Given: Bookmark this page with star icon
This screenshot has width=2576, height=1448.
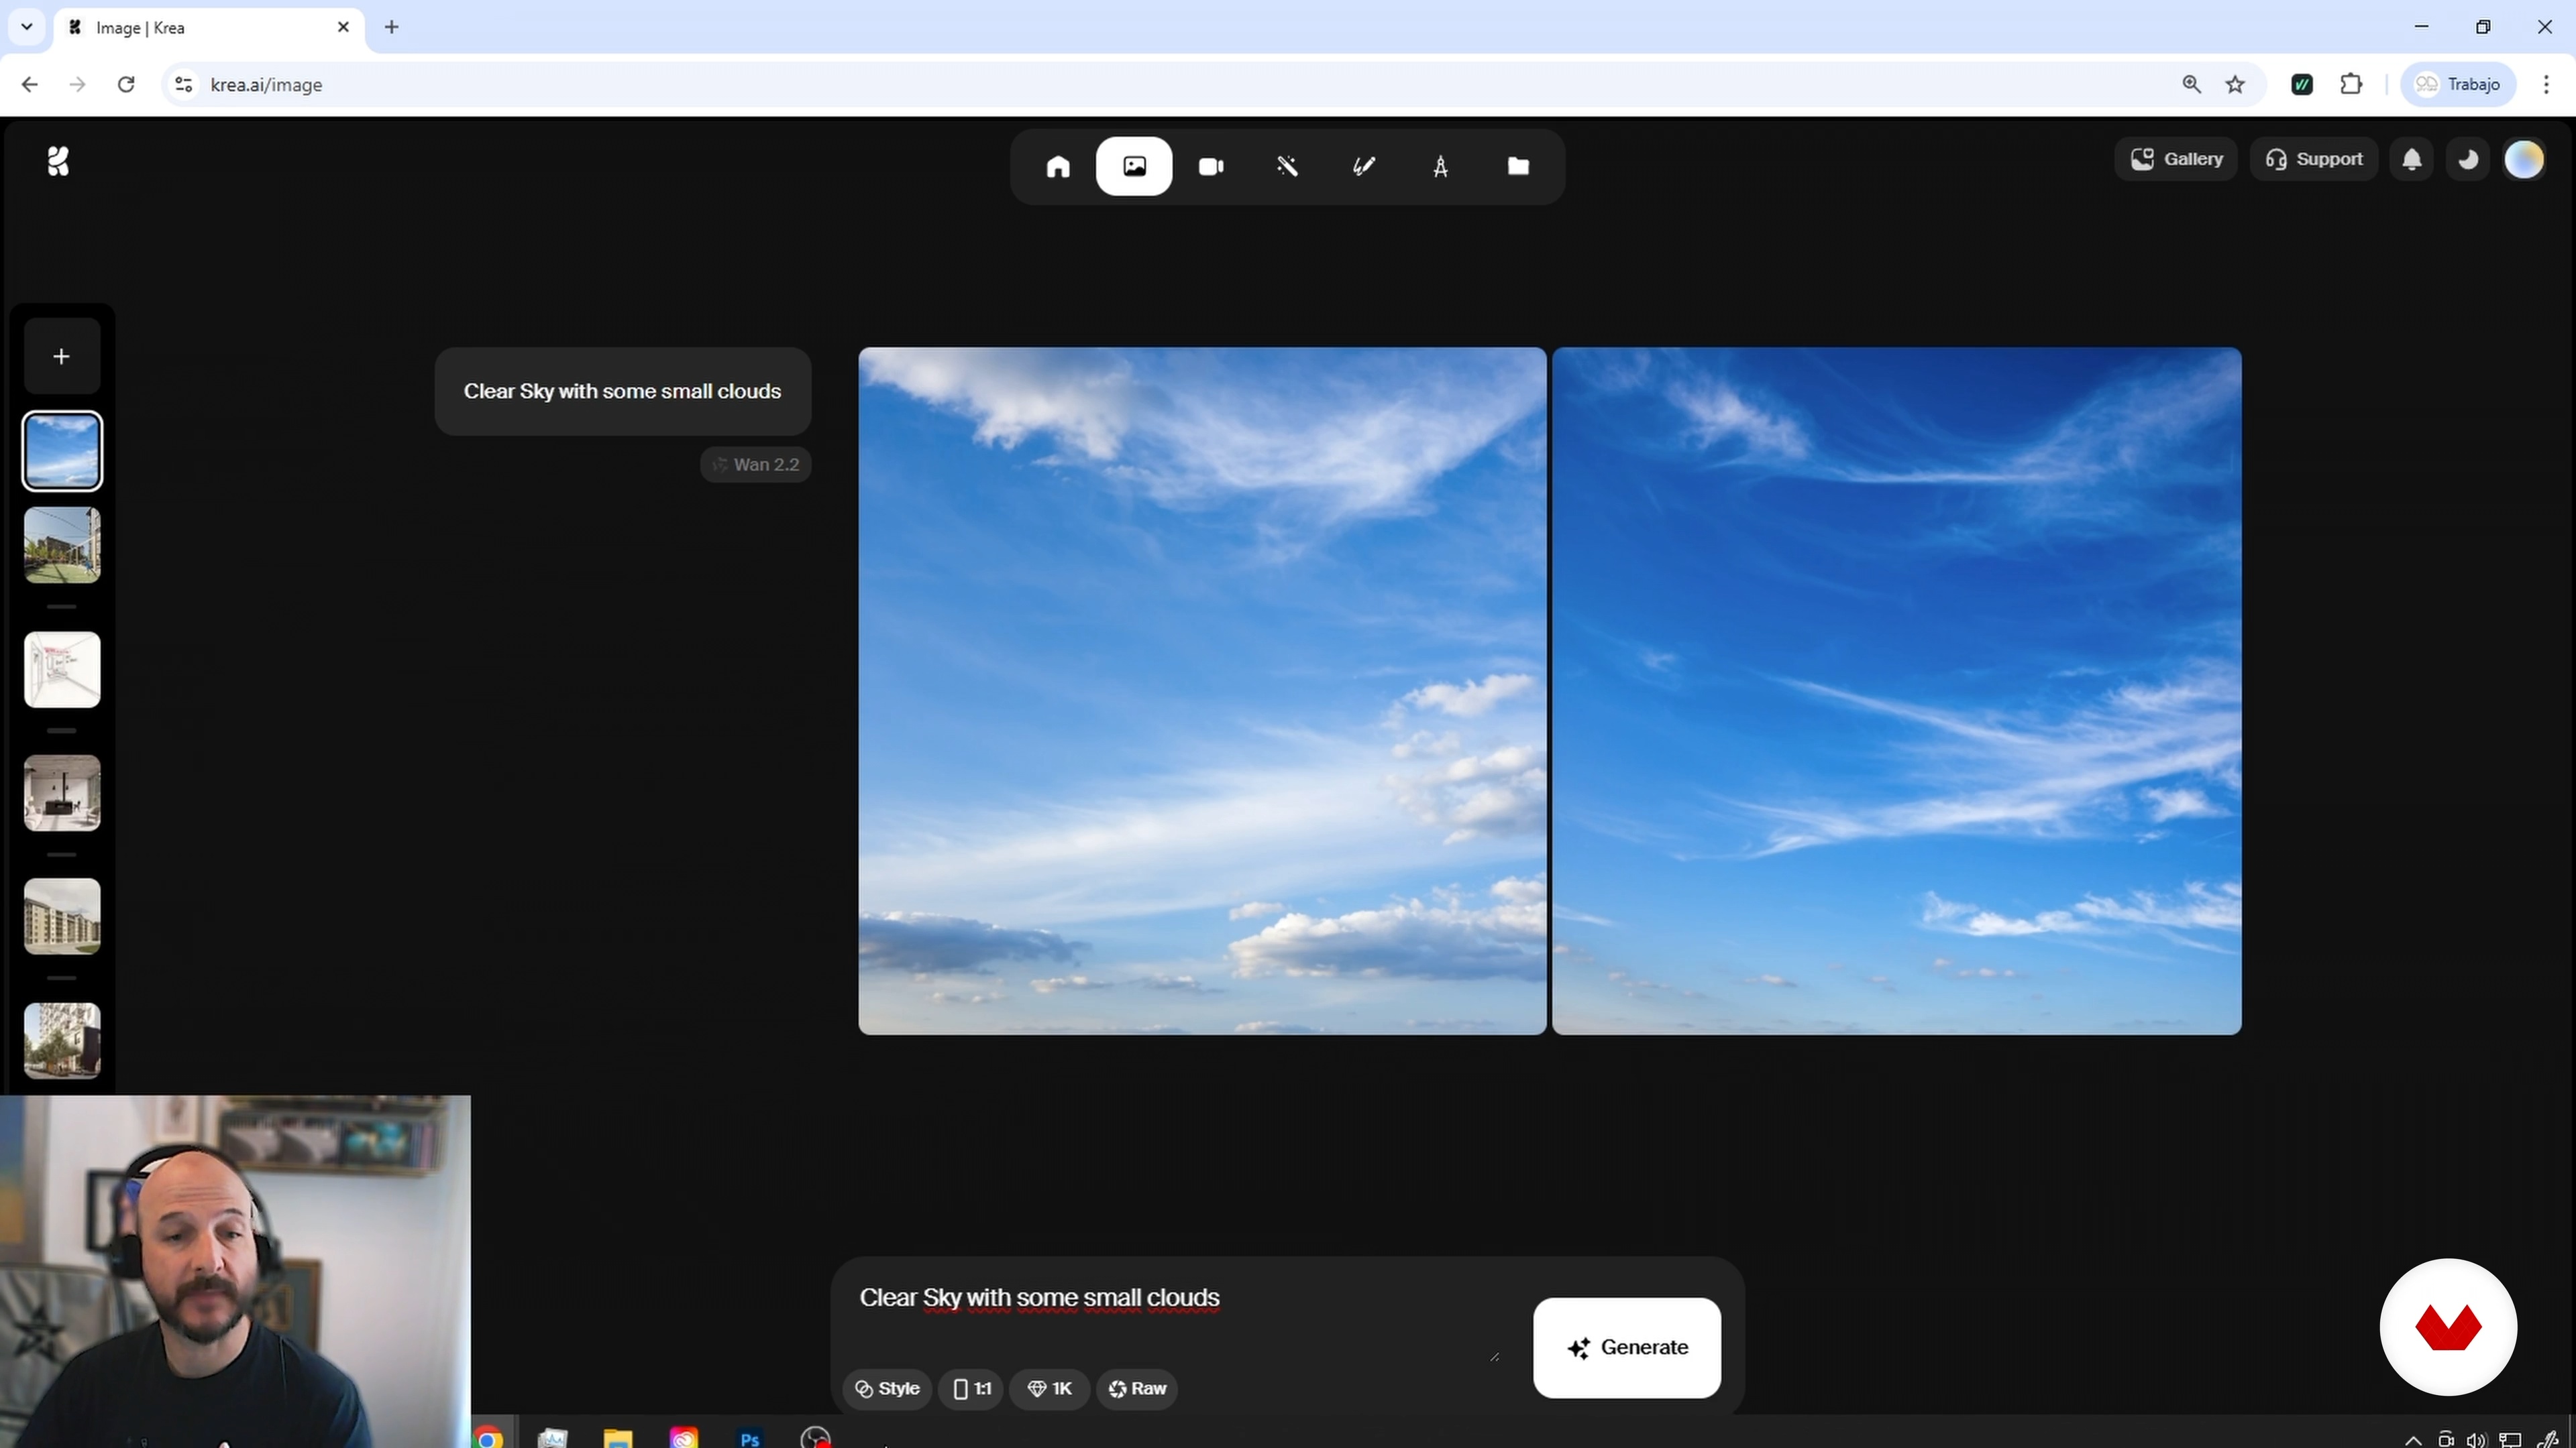Looking at the screenshot, I should 2235,85.
